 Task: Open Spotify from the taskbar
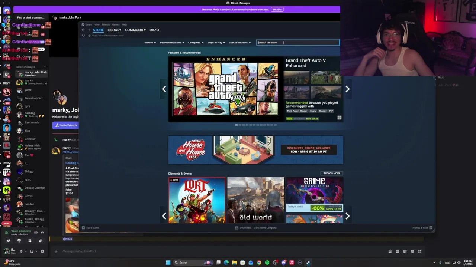coord(267,263)
